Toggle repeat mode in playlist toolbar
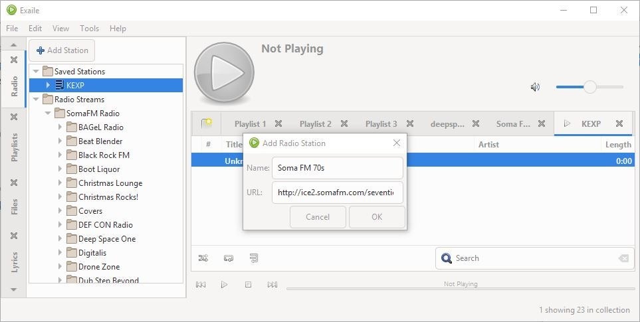This screenshot has height=322, width=640. pyautogui.click(x=229, y=258)
